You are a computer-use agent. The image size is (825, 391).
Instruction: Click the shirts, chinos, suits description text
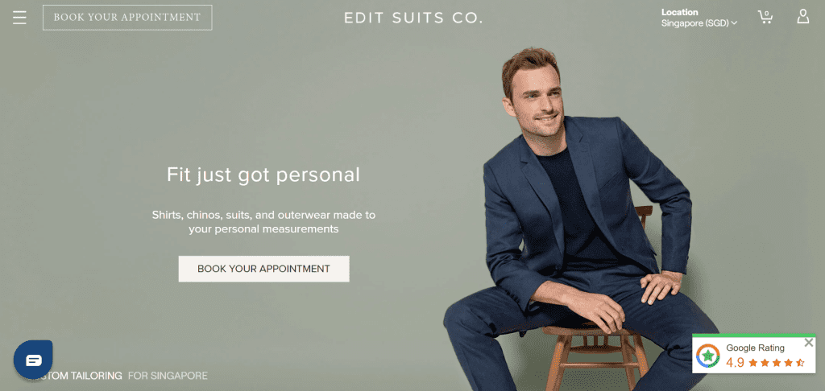click(x=263, y=222)
